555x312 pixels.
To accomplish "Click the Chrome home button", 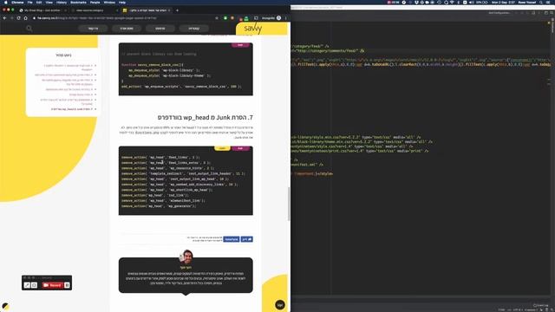I will coord(25,18).
